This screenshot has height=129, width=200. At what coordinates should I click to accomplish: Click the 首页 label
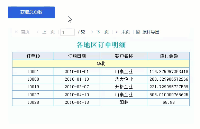(x=25, y=32)
